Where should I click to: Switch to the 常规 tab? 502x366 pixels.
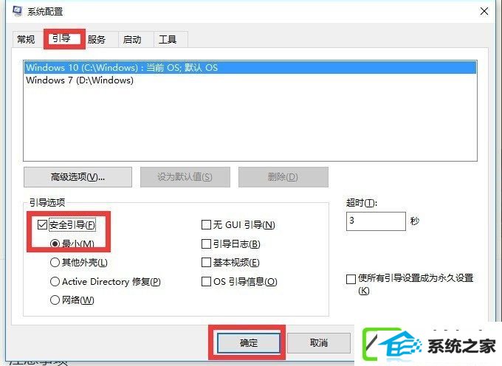pyautogui.click(x=26, y=40)
